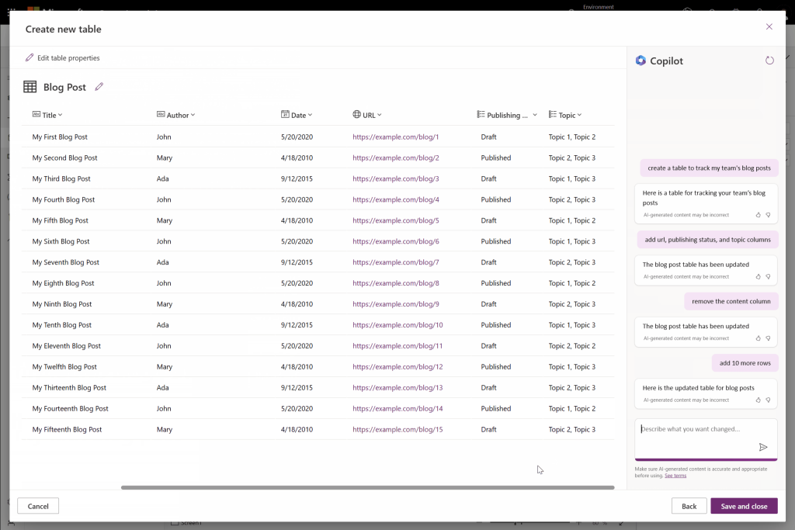Click the Copilot logo icon
795x530 pixels.
(x=641, y=61)
